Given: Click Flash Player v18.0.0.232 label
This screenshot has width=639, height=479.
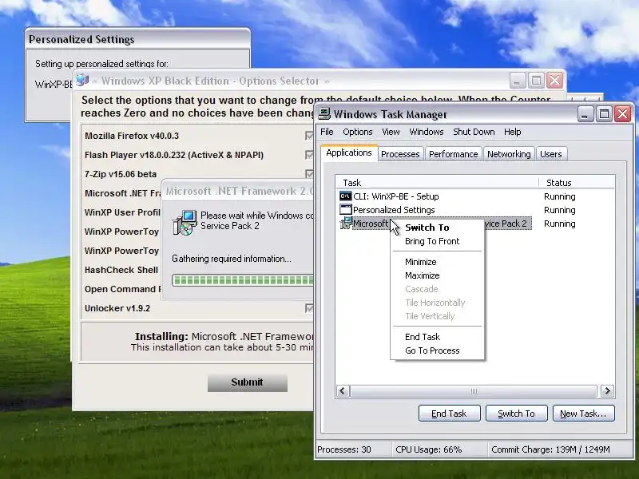Looking at the screenshot, I should click(x=174, y=155).
